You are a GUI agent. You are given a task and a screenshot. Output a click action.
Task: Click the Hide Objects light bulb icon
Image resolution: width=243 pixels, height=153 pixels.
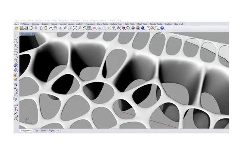(114, 28)
